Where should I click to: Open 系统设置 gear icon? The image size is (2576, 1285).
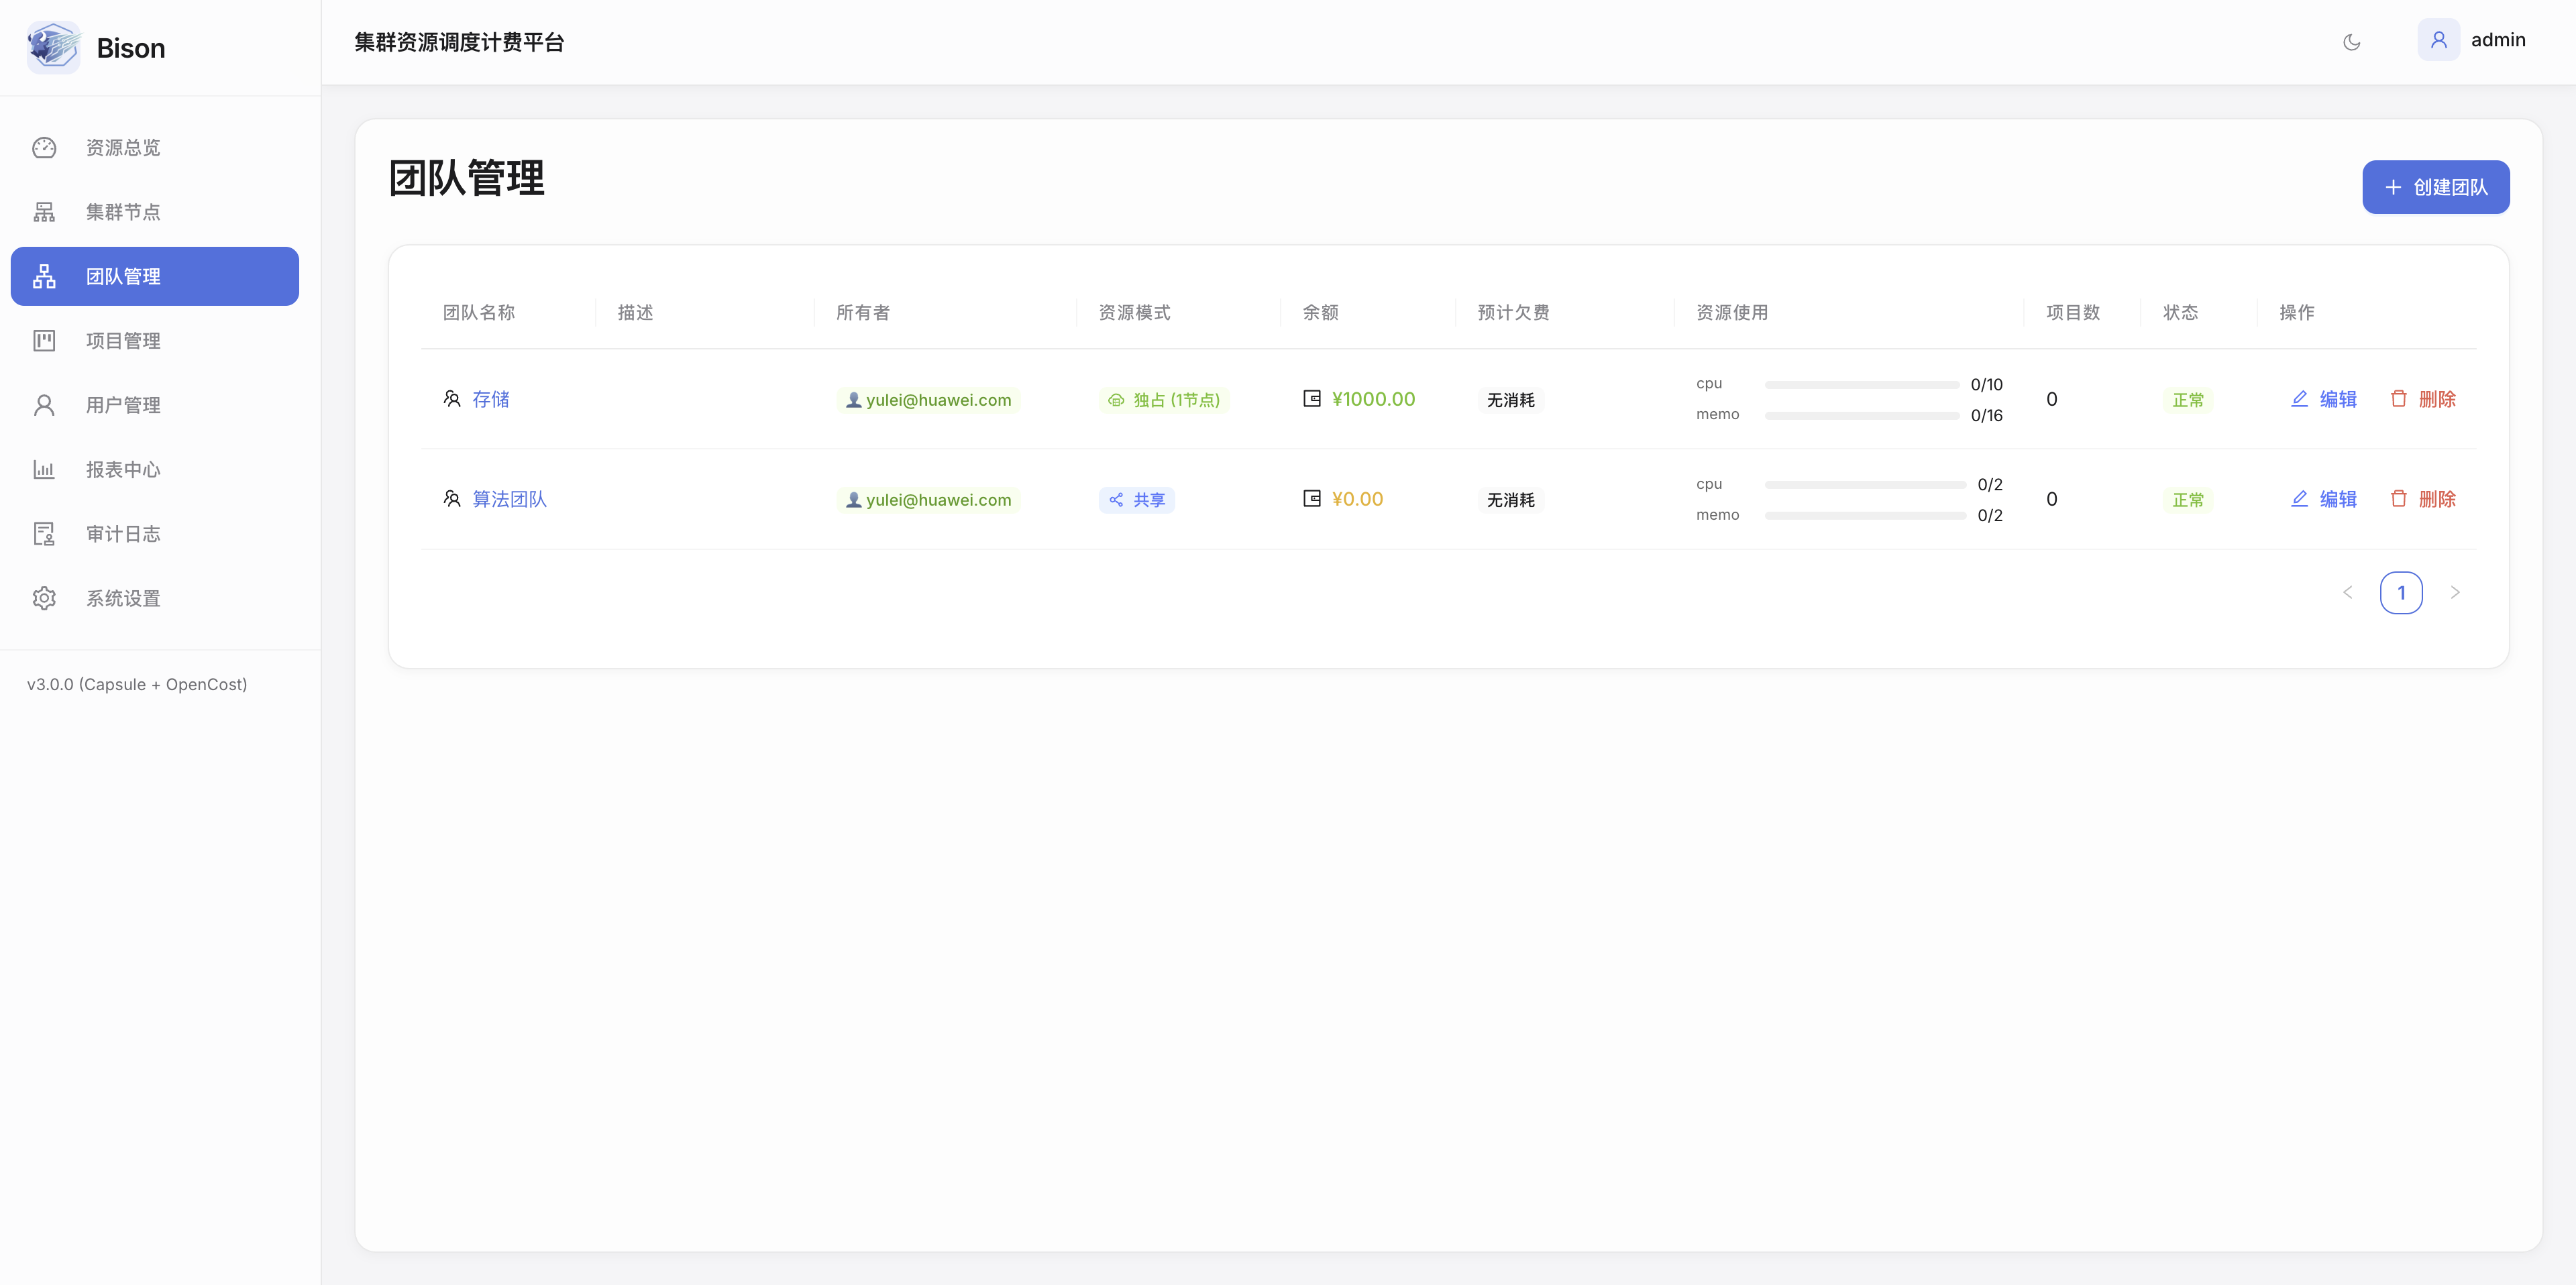coord(44,598)
